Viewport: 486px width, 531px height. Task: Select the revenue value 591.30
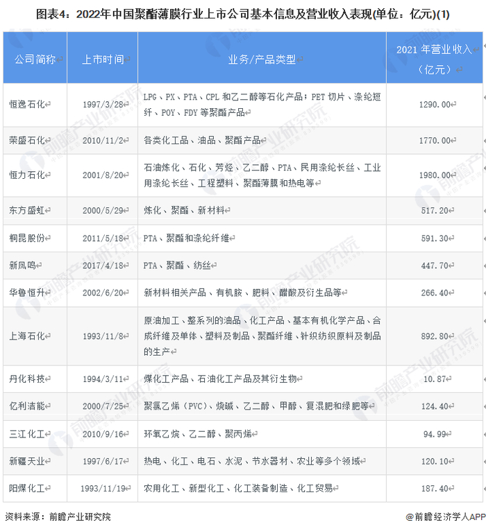435,238
